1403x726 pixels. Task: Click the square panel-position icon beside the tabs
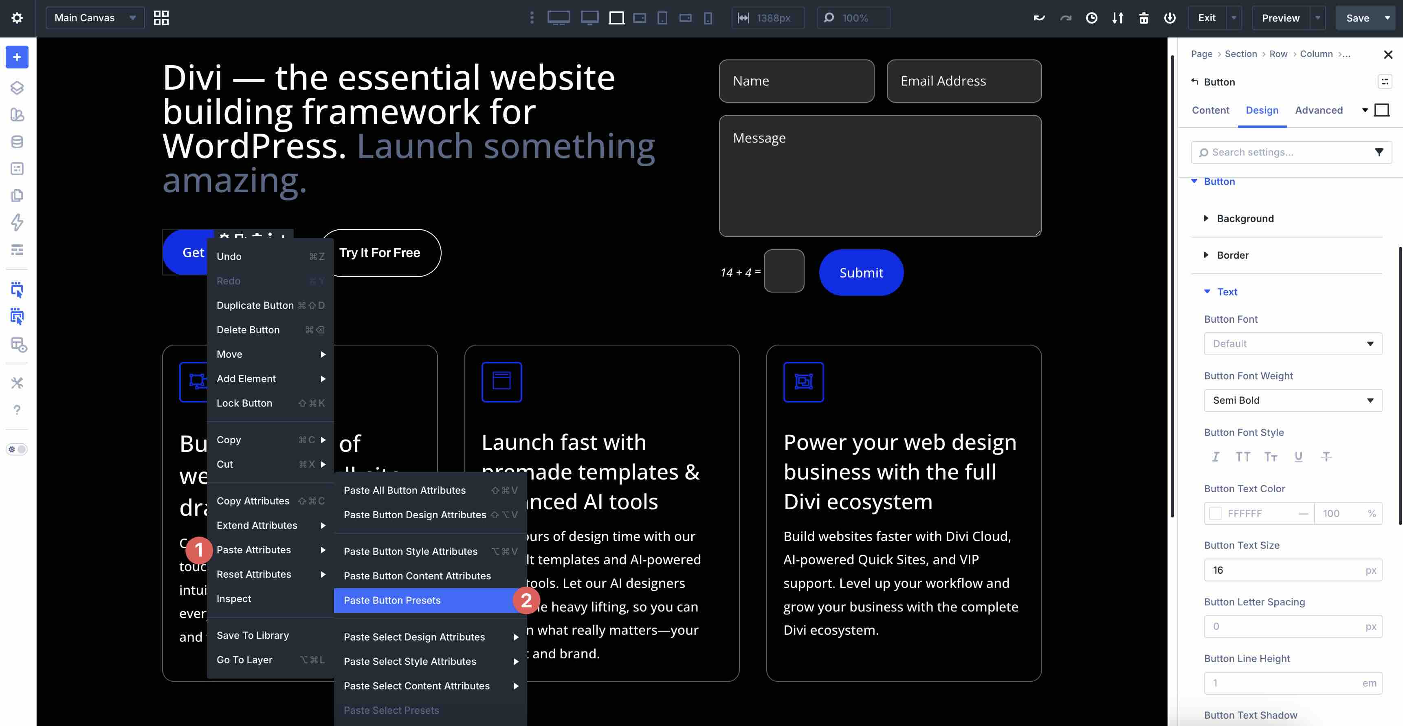pos(1382,110)
